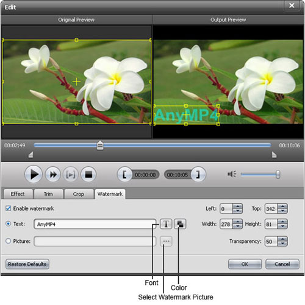Increase the Width value with the up arrow

point(237,222)
